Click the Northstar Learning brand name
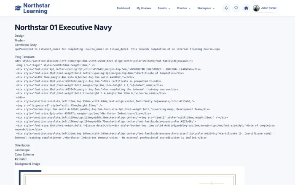295x185 pixels. click(37, 8)
